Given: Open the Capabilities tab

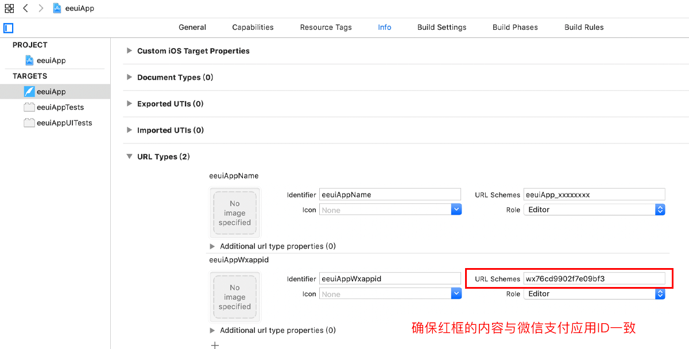Looking at the screenshot, I should click(x=253, y=27).
